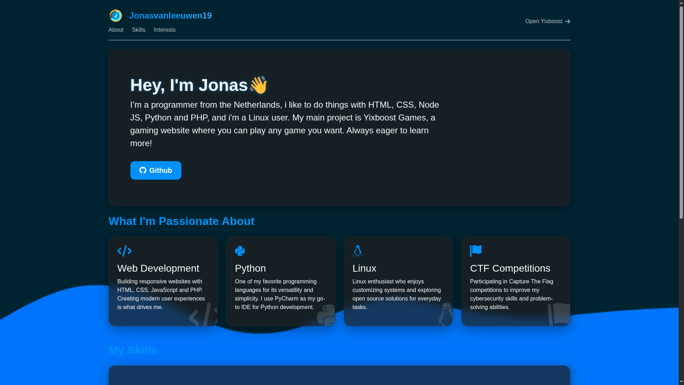Click the code brackets icon above Web Development
The image size is (684, 385).
(x=124, y=251)
